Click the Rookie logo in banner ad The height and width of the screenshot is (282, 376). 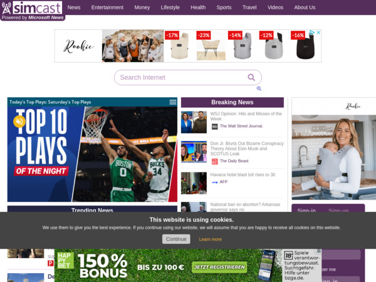click(79, 46)
